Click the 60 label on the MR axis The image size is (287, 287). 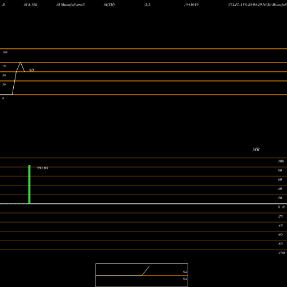[x=280, y=180]
